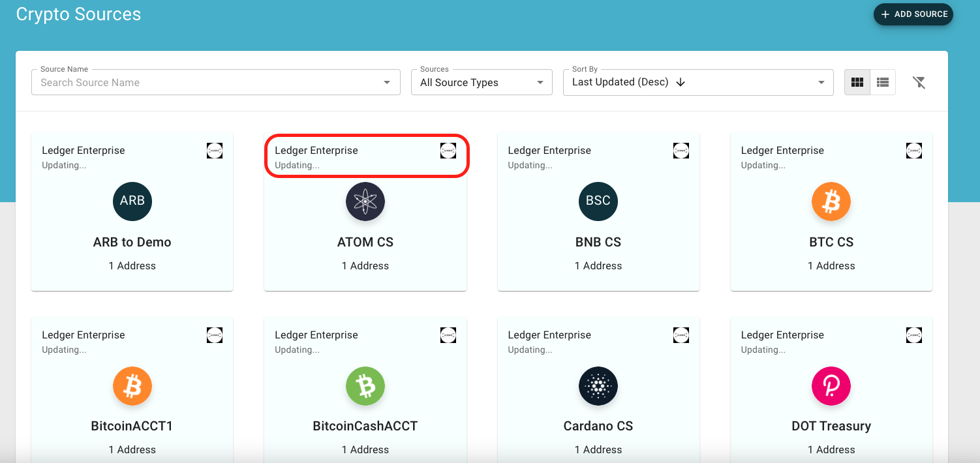Clear filters with the filter-off icon
The width and height of the screenshot is (980, 463).
point(919,82)
